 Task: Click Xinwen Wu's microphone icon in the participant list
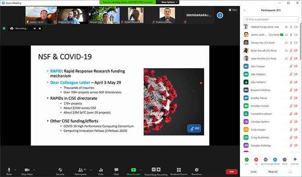point(291,43)
